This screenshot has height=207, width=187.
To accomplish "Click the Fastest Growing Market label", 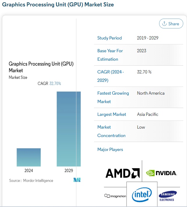I will tap(113, 97).
